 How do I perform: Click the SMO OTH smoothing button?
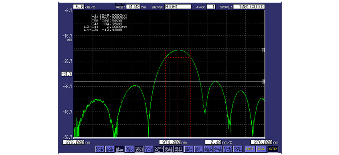pyautogui.click(x=238, y=149)
